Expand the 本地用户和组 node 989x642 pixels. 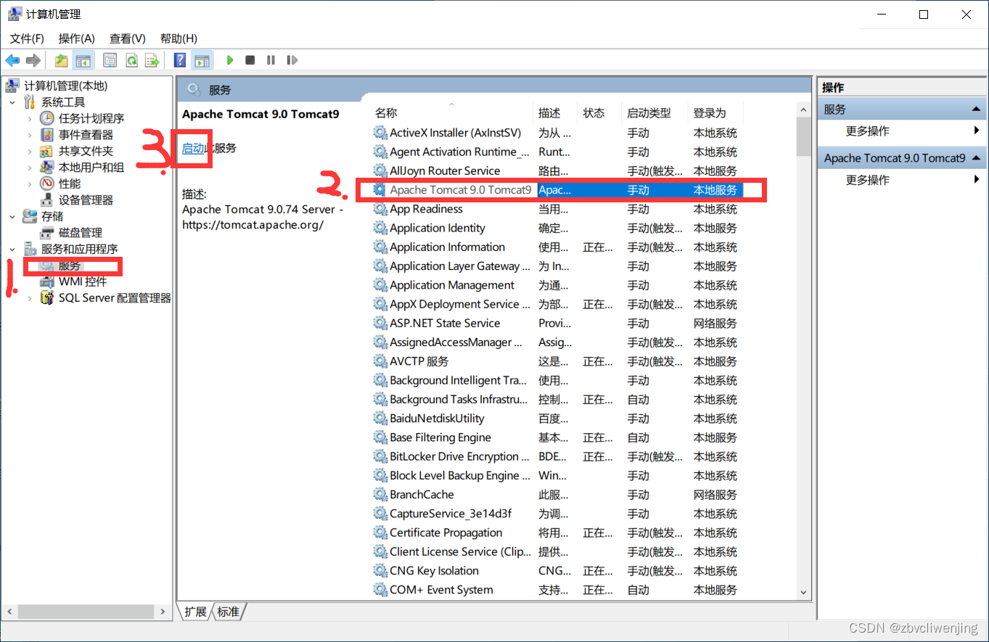30,168
